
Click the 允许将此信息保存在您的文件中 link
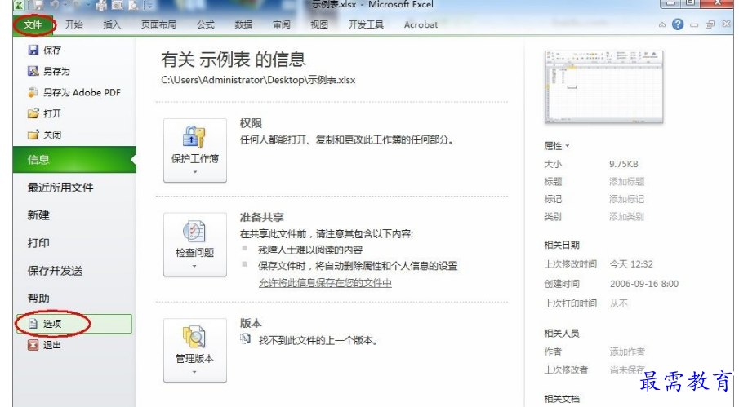[325, 283]
